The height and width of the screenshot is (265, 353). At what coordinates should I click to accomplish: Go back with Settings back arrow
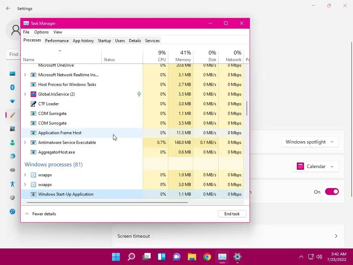[x=8, y=8]
